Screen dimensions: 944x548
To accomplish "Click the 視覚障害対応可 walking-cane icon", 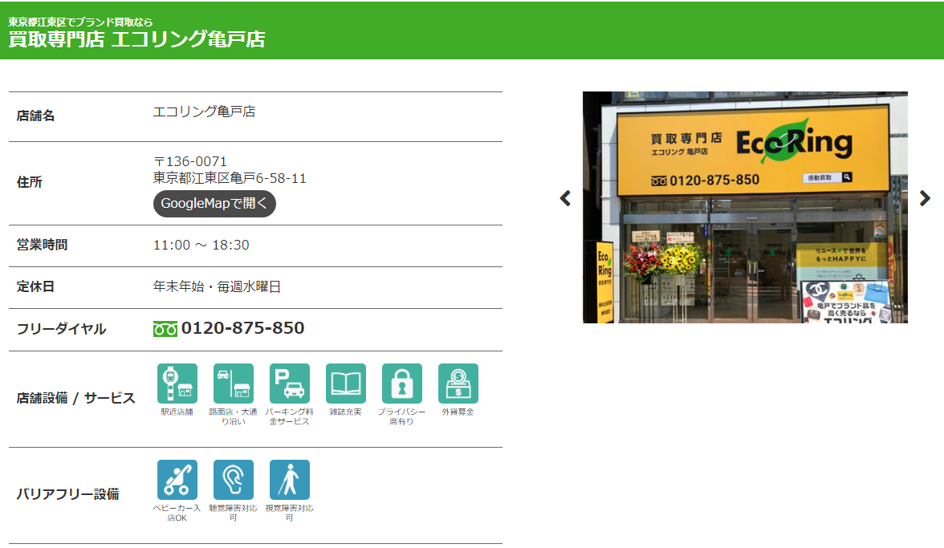I will click(x=290, y=480).
